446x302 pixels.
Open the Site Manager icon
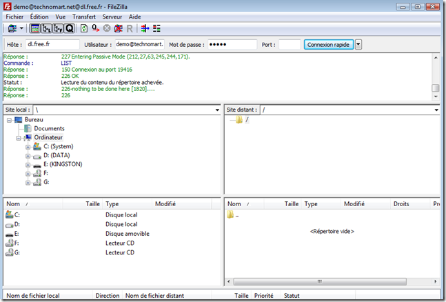12,28
